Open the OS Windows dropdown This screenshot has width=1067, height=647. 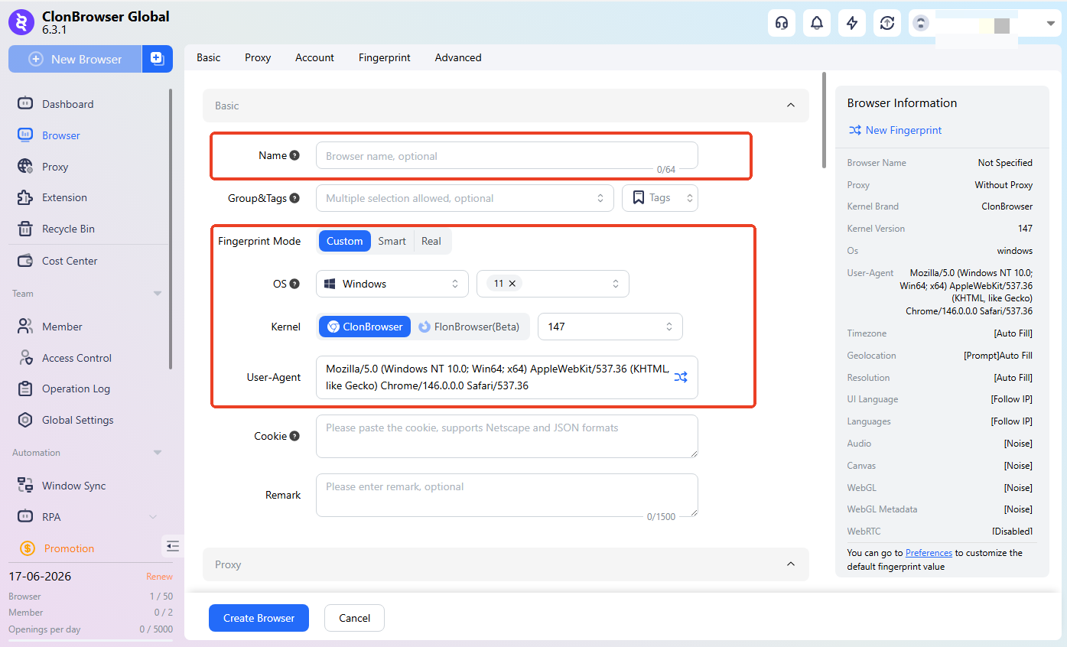[392, 284]
